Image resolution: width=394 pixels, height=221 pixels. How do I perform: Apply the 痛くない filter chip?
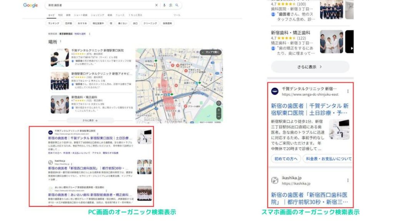[123, 23]
